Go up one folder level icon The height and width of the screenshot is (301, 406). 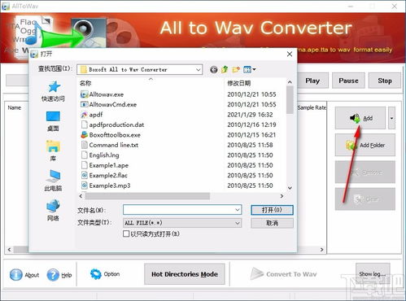(x=225, y=70)
